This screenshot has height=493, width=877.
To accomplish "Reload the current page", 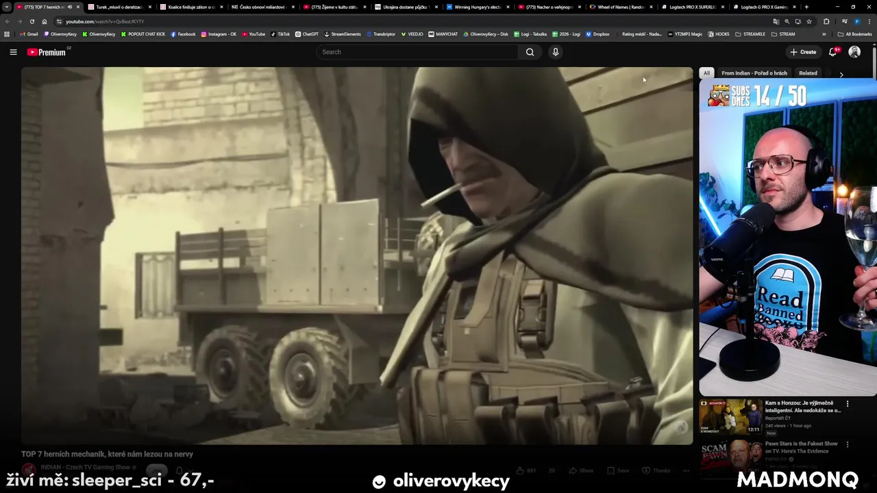I will [32, 21].
